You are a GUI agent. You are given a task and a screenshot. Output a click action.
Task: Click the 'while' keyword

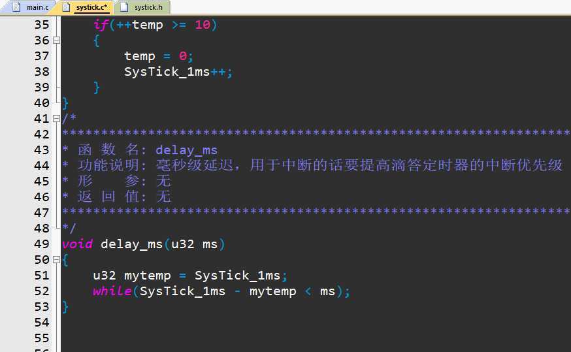(x=112, y=291)
